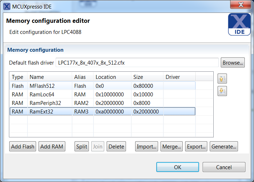The image size is (254, 182).
Task: Move selected memory row up
Action: (222, 79)
